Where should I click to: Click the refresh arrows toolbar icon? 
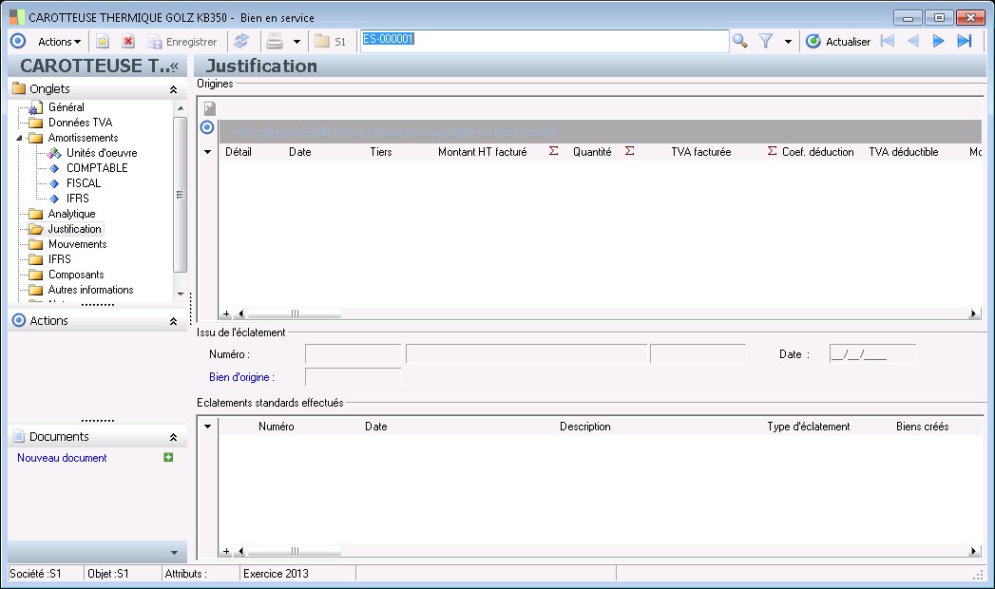tap(241, 42)
